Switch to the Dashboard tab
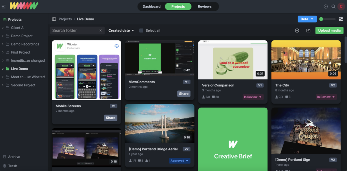347x171 pixels. [x=151, y=6]
